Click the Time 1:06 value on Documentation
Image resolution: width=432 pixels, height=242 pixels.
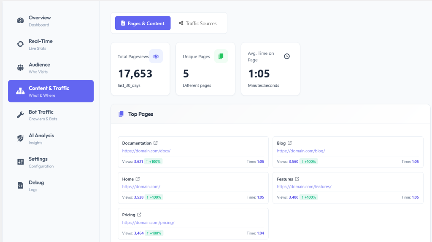click(x=261, y=162)
